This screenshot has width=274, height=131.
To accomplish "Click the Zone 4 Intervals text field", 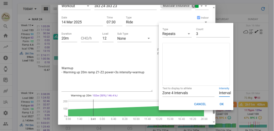I will tap(188, 93).
